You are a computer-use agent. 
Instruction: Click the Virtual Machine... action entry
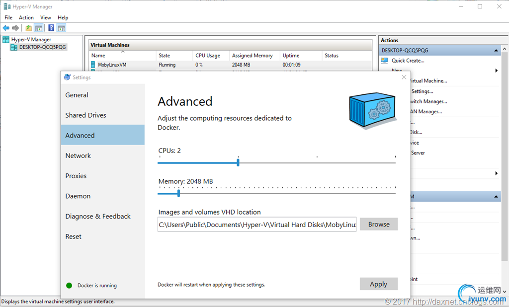tap(428, 81)
